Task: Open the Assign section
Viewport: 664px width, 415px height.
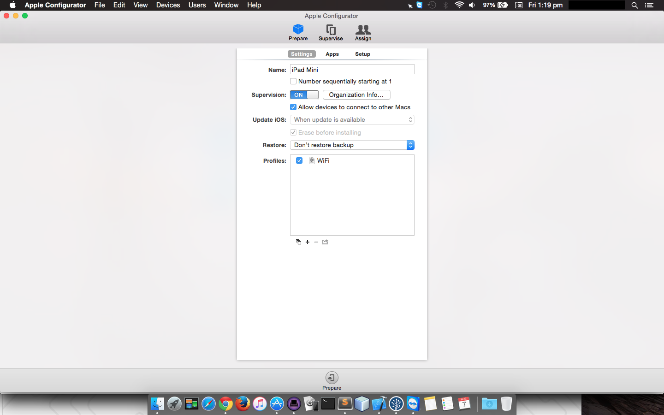Action: 363,32
